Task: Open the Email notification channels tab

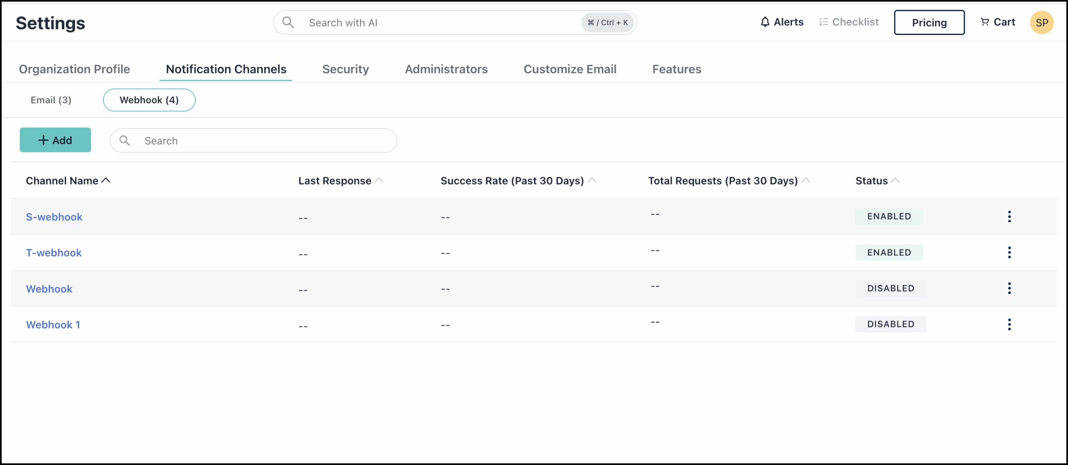Action: (51, 100)
